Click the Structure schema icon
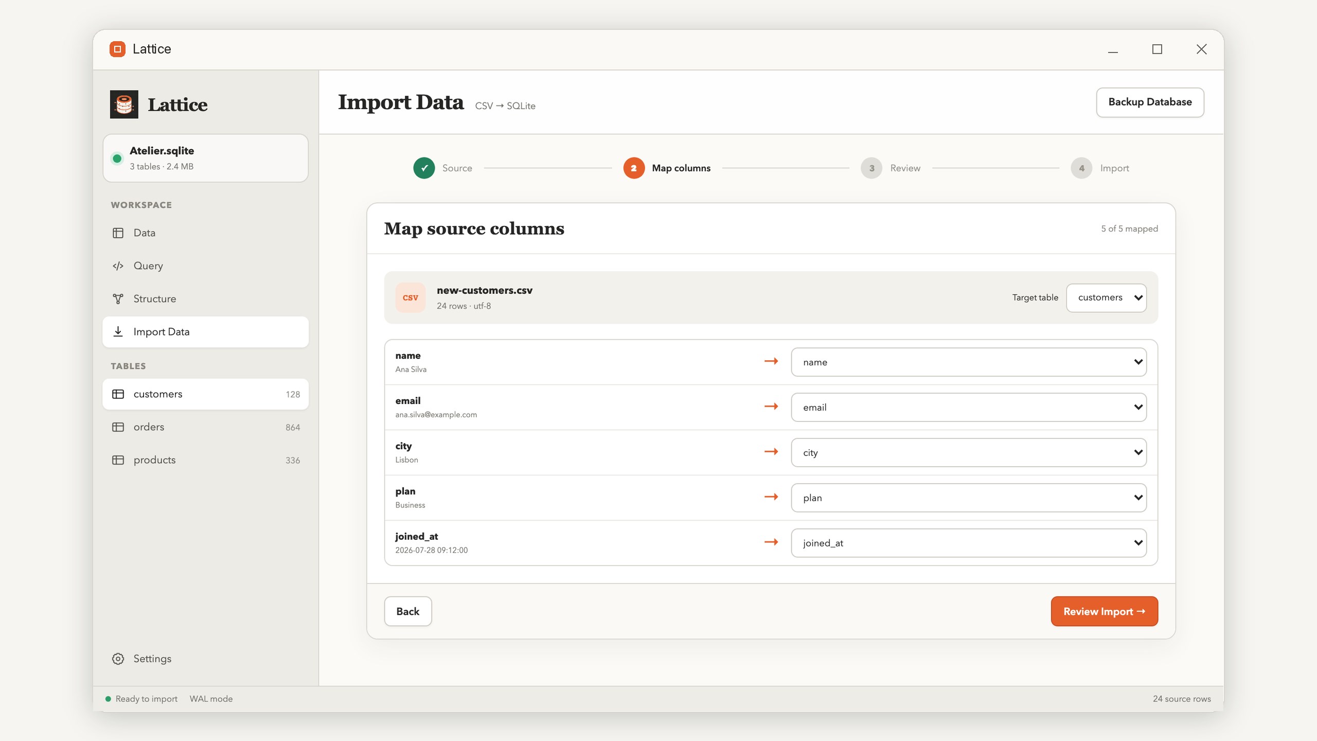Screen dimensions: 1317x741 118,299
